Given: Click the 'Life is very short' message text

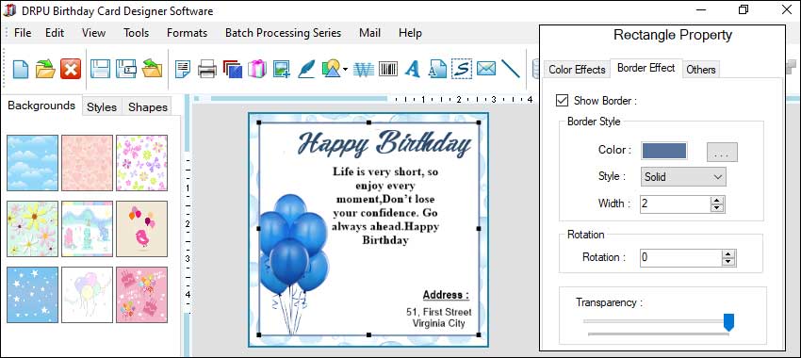Looking at the screenshot, I should click(385, 205).
